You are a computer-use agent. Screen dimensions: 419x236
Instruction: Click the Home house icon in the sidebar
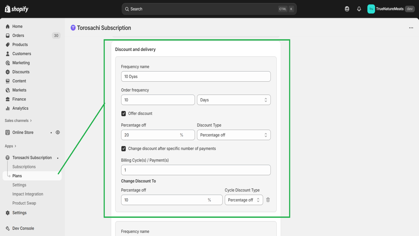(x=8, y=26)
